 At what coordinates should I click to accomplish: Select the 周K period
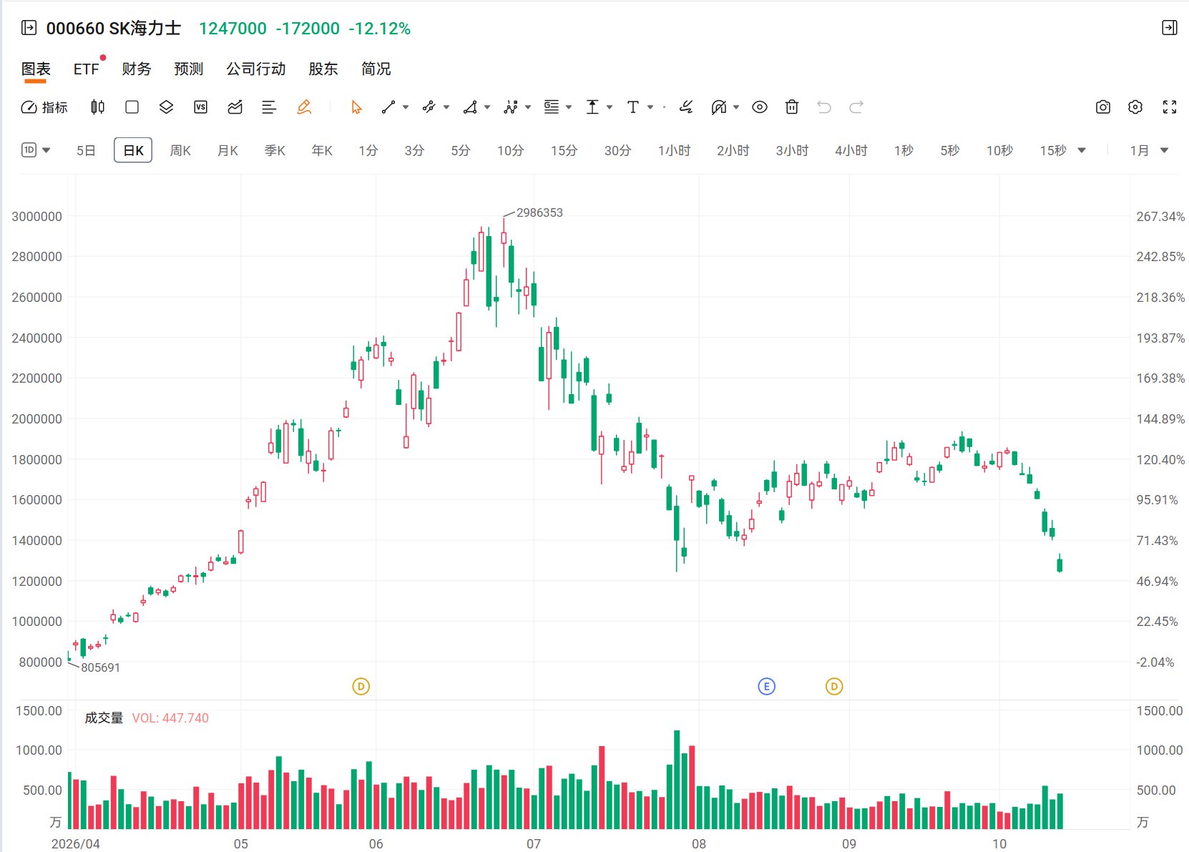click(180, 150)
